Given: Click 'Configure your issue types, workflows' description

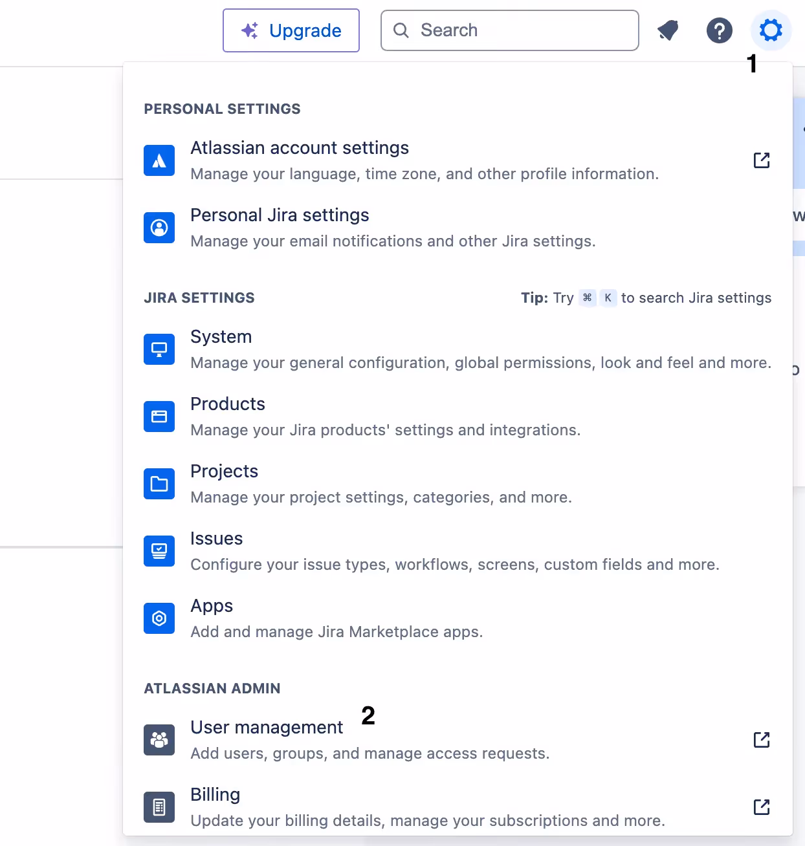Looking at the screenshot, I should 455,565.
